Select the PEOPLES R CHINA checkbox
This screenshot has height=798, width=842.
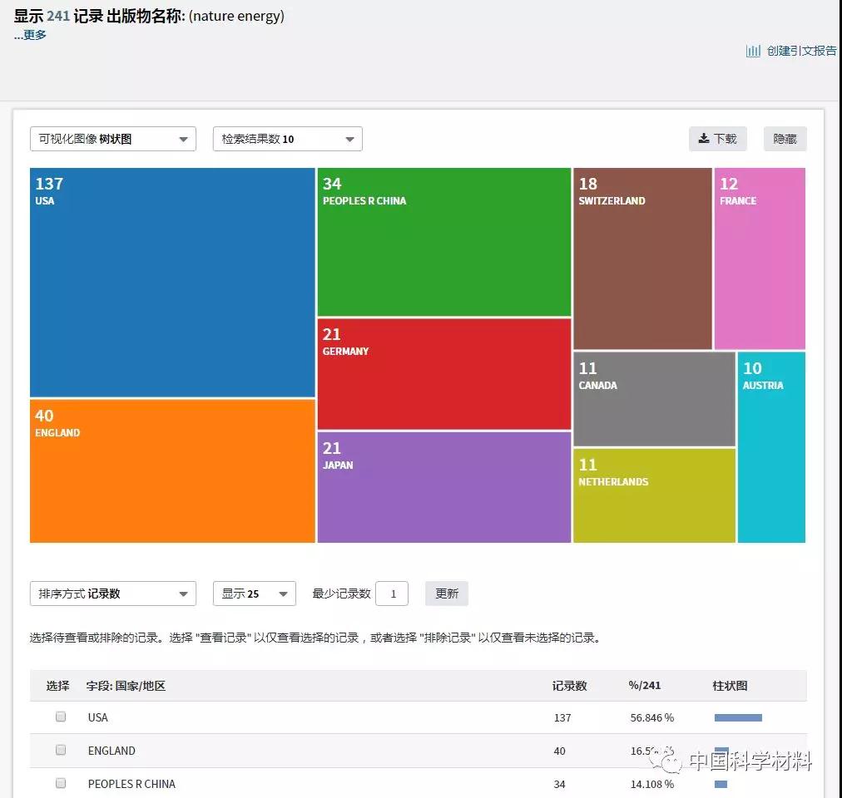(61, 783)
